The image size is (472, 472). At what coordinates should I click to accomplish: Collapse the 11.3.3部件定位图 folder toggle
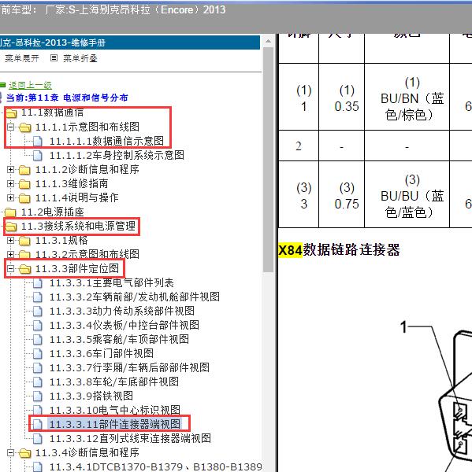[10, 268]
